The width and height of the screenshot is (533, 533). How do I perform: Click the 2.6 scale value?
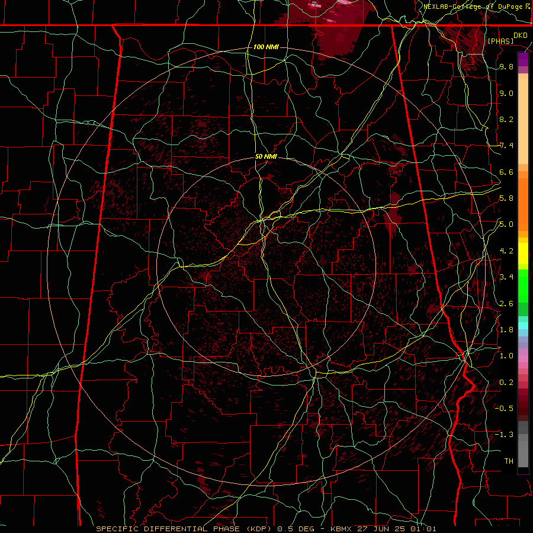click(x=506, y=304)
